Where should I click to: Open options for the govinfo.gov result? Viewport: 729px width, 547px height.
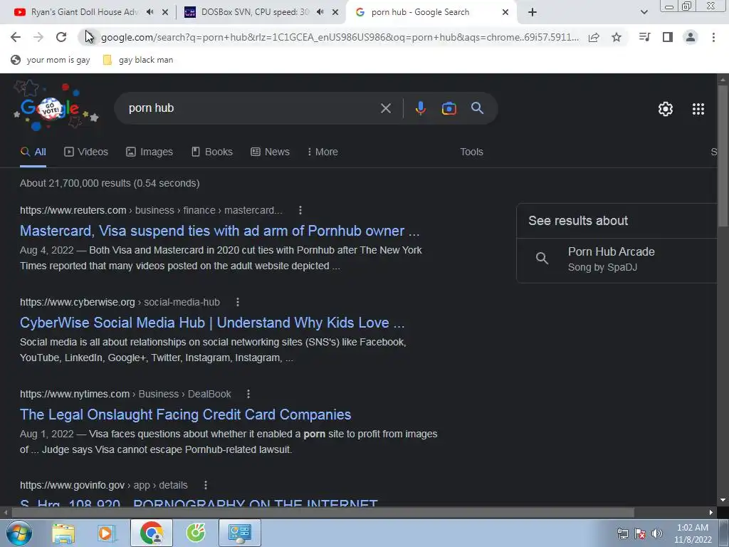pyautogui.click(x=206, y=485)
